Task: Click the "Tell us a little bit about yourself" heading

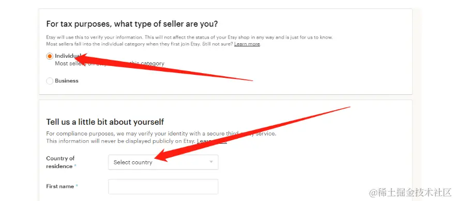Action: [105, 122]
